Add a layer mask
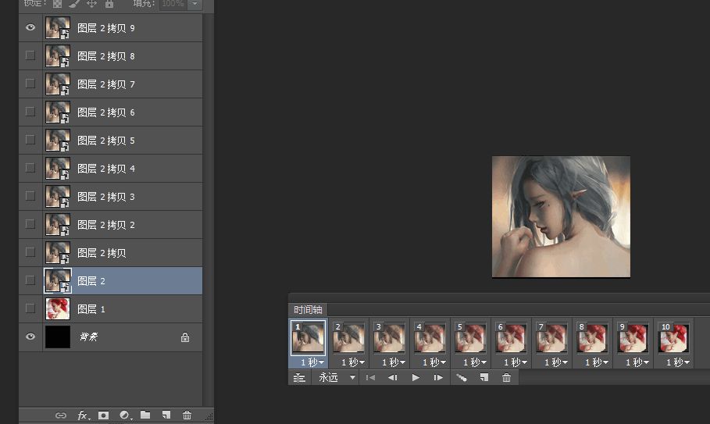Image resolution: width=710 pixels, height=424 pixels. pyautogui.click(x=104, y=415)
